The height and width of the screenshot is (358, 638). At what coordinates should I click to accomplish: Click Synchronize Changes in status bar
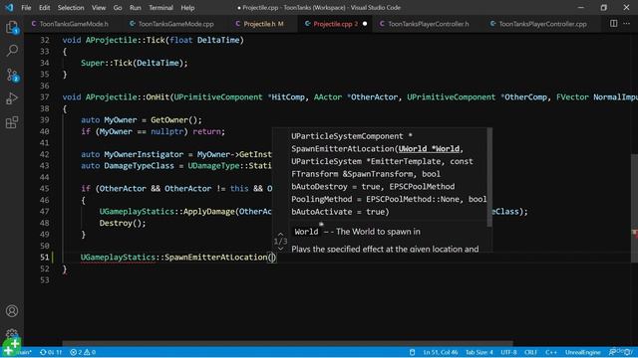click(51, 352)
